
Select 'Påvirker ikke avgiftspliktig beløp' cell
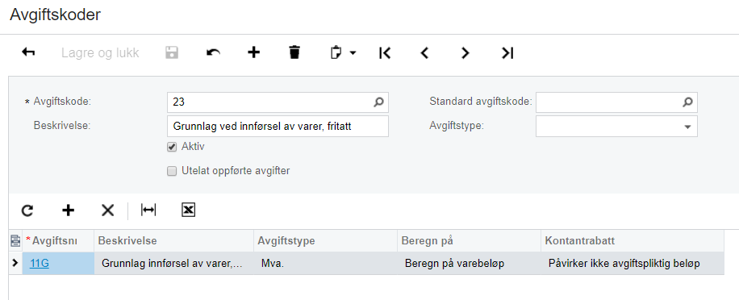633,264
